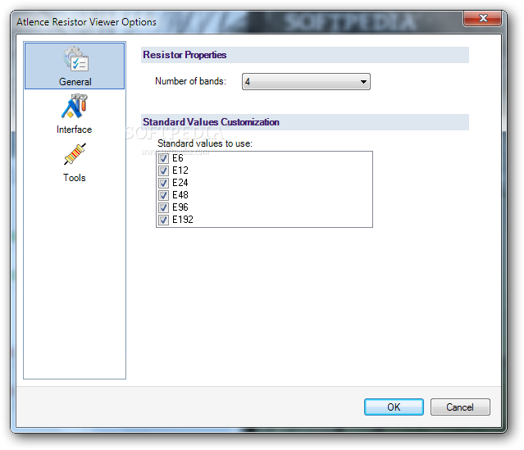Image resolution: width=524 pixels, height=450 pixels.
Task: Click the Standard Values Customization heading
Action: 211,122
